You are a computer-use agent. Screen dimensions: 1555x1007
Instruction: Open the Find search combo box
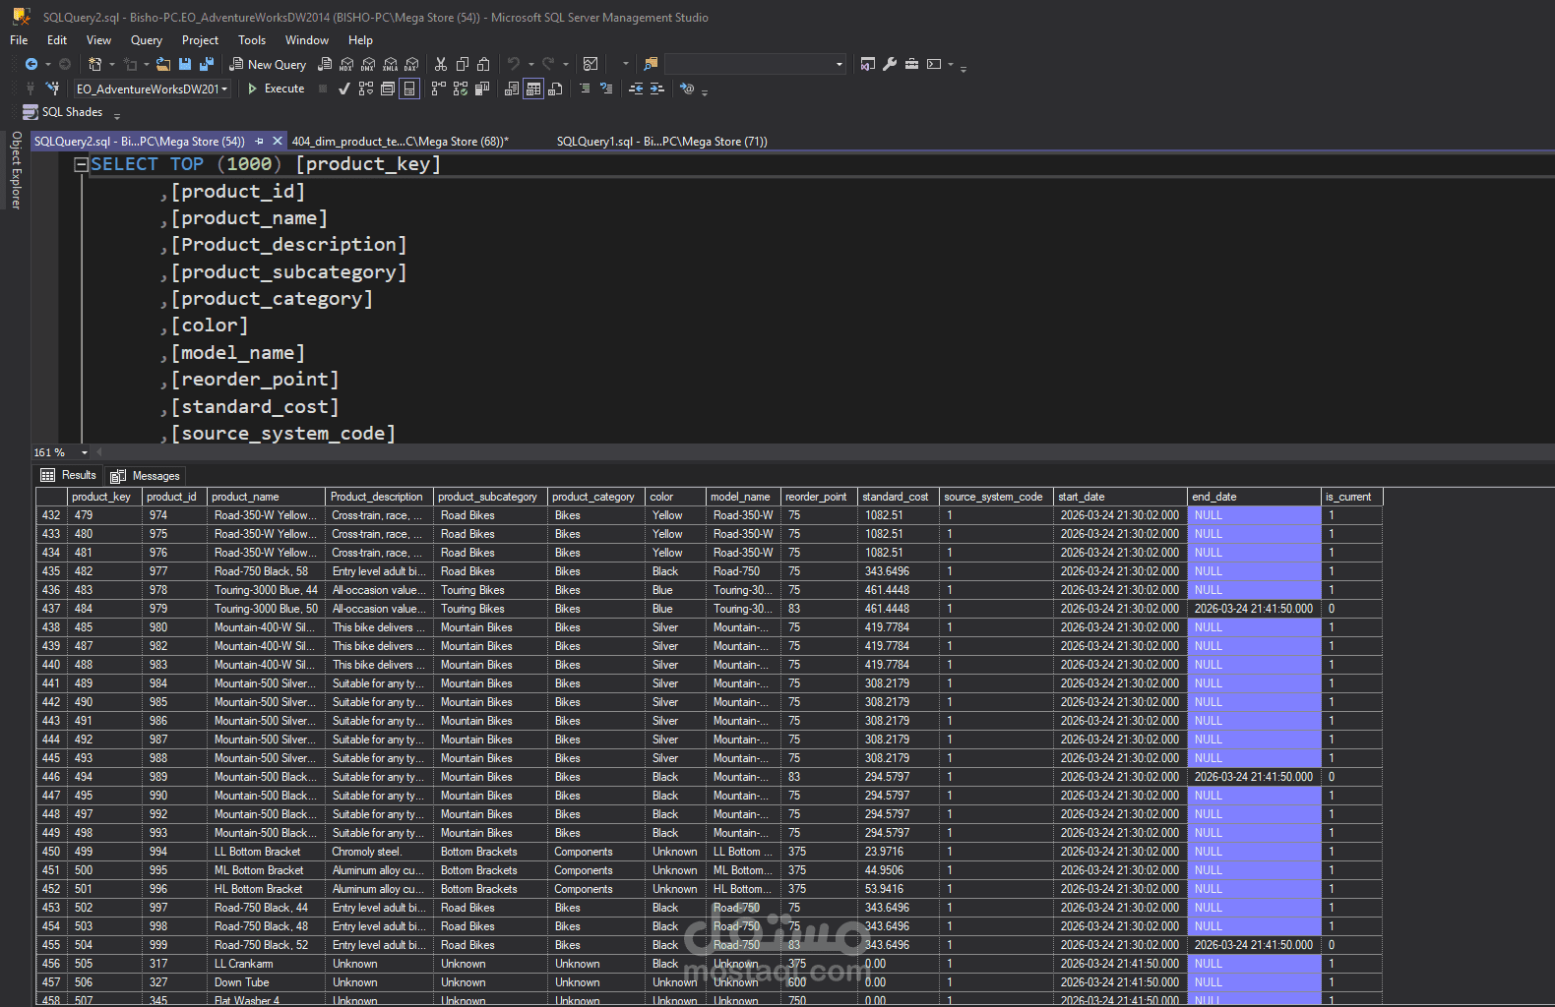pyautogui.click(x=756, y=64)
